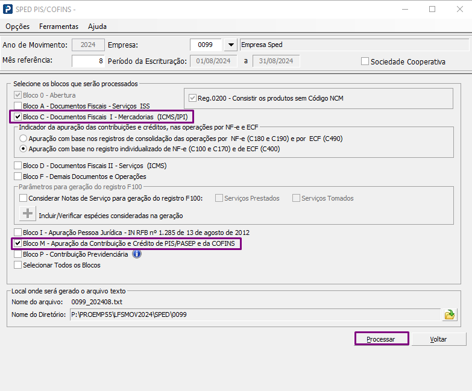Viewport: 472px width, 391px height.
Task: Click the folder browse icon next to directory
Action: point(450,314)
